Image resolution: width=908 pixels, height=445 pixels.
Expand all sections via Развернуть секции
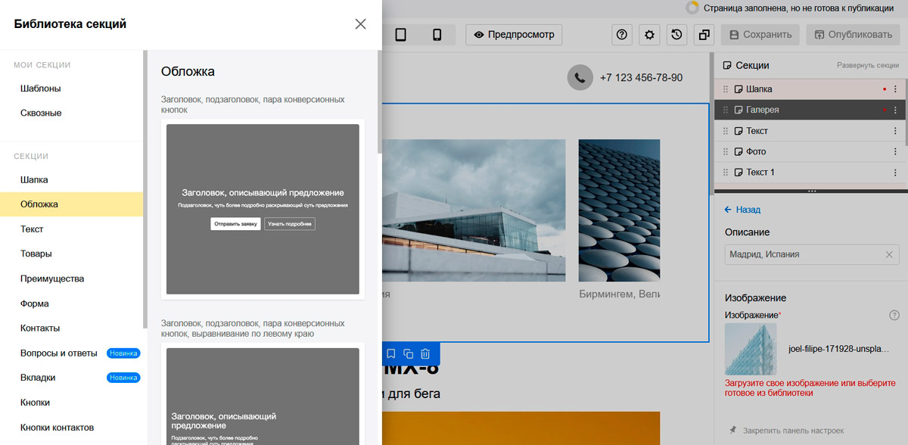867,66
